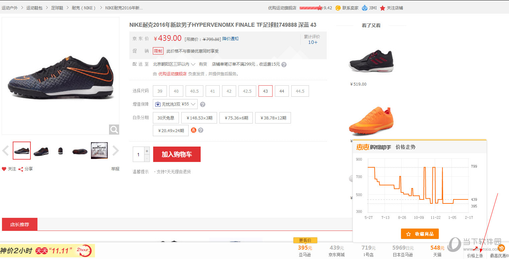
Task: Show next thumbnails with right arrow
Action: pyautogui.click(x=115, y=151)
